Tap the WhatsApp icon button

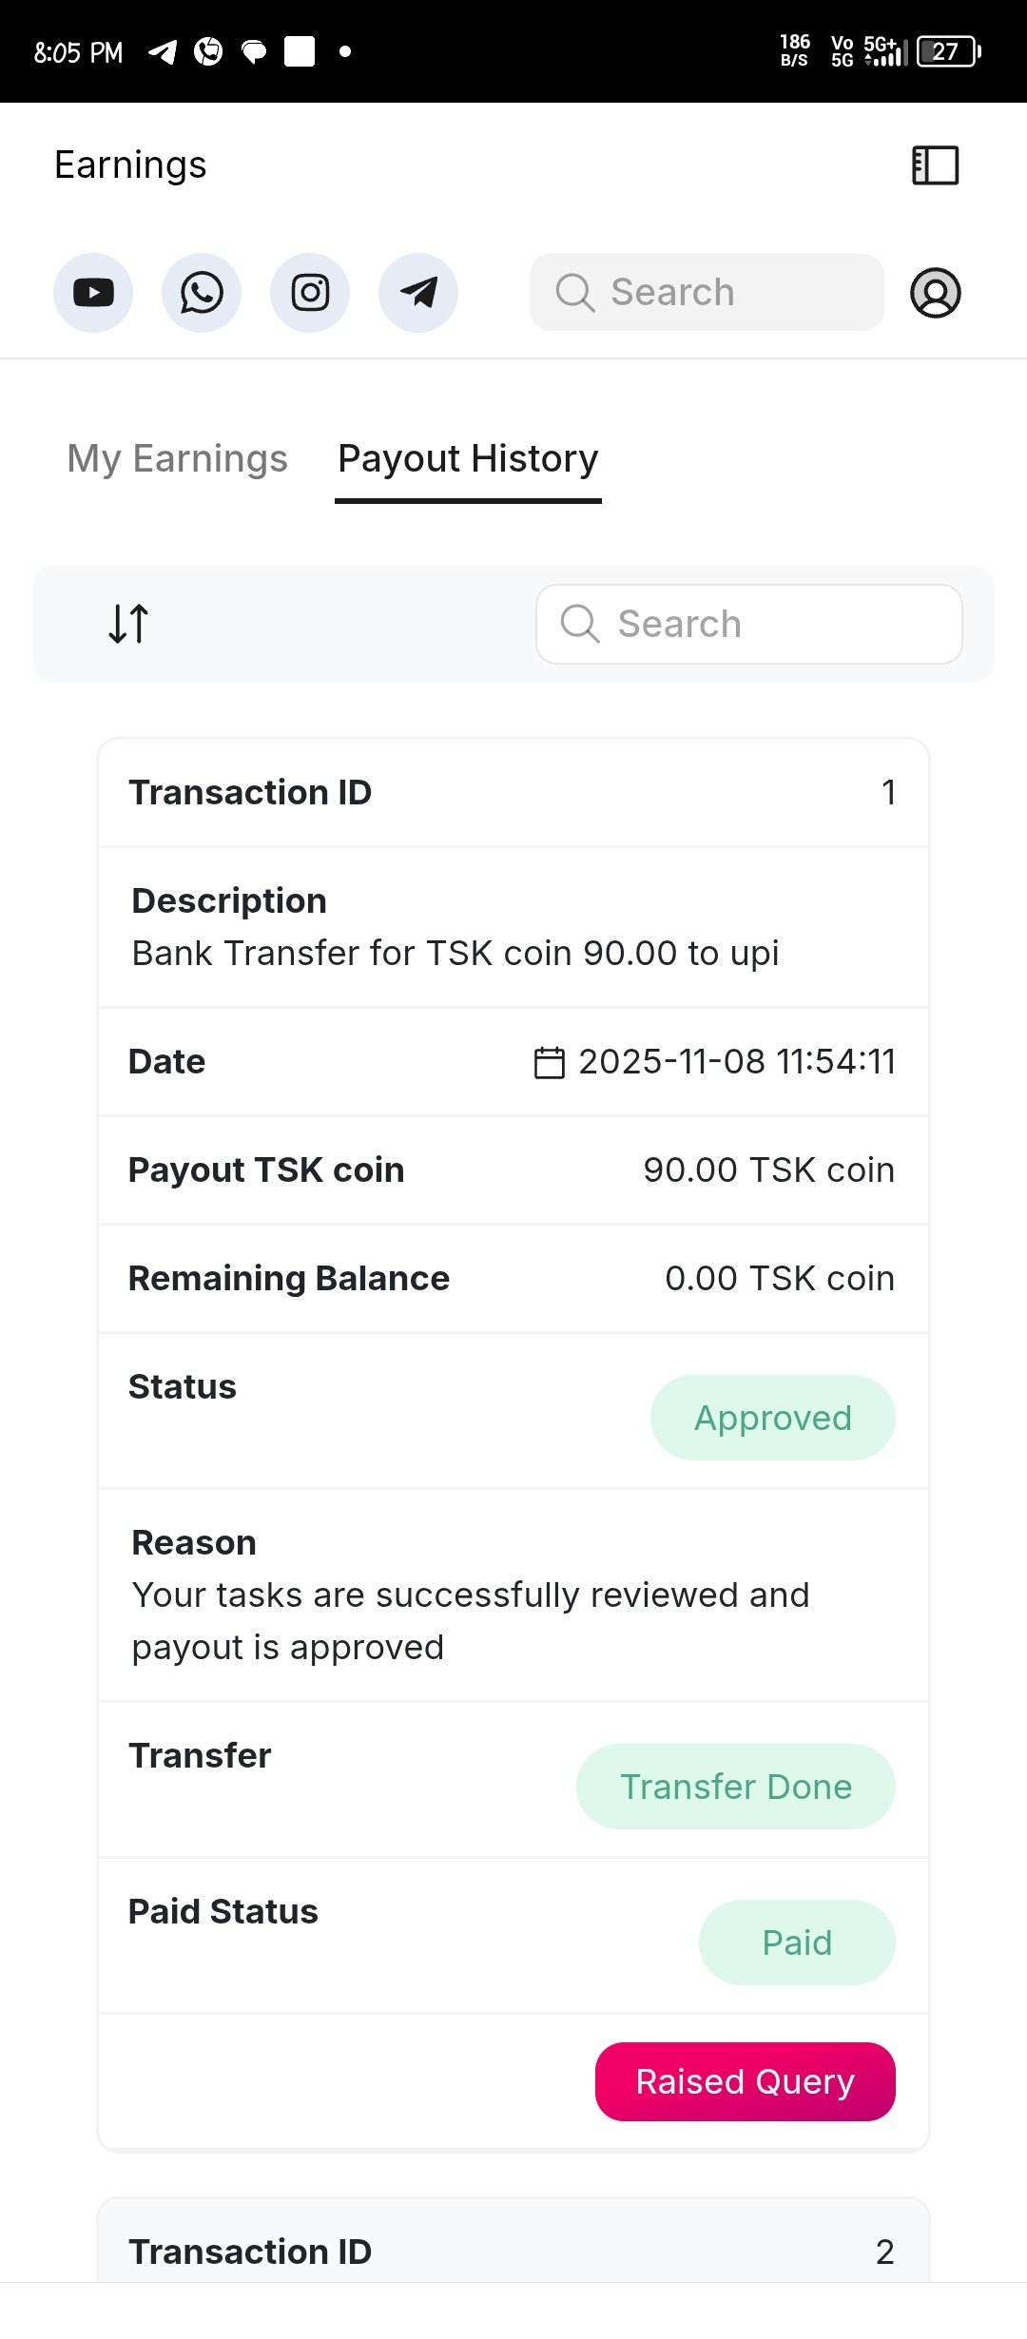[x=202, y=293]
